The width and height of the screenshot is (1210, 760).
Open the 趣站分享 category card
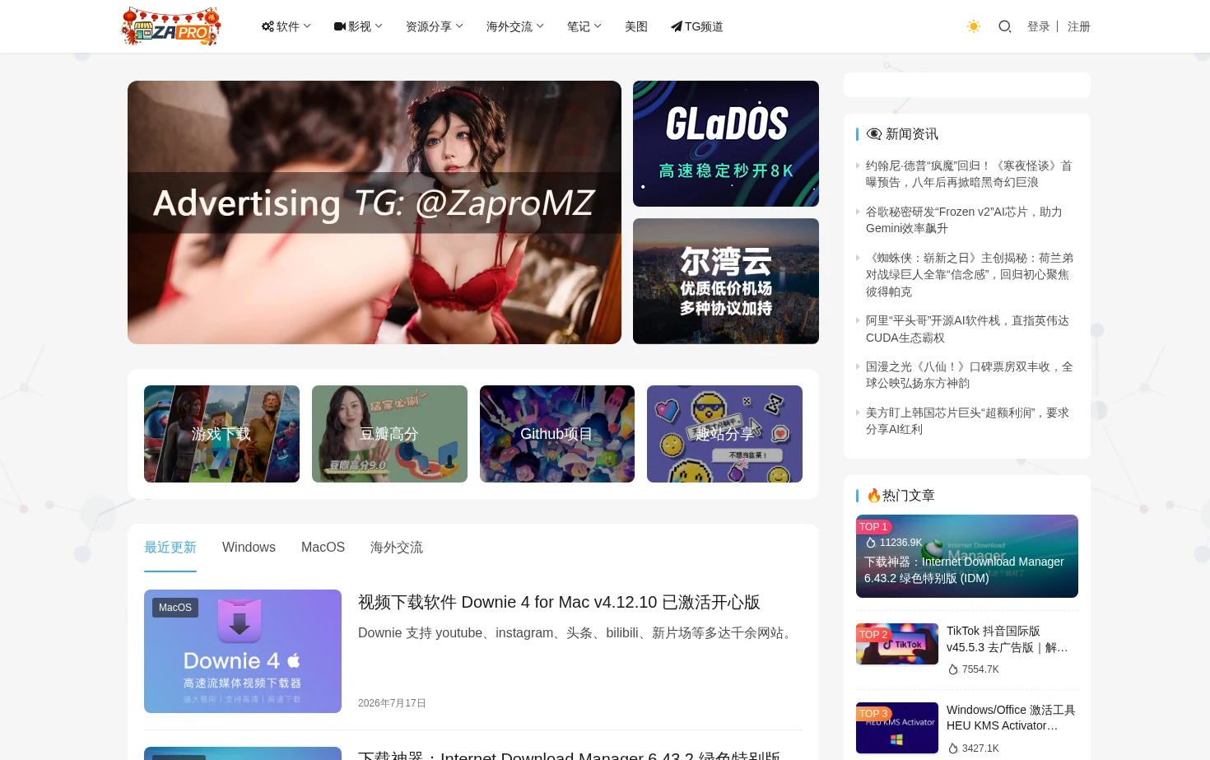pos(724,434)
